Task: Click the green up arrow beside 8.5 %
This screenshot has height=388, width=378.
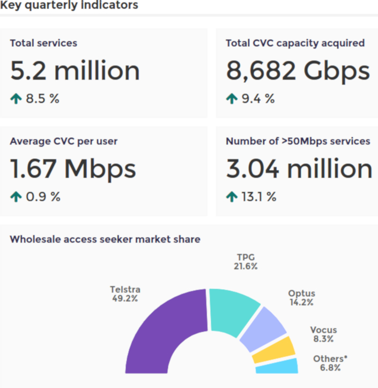Action: (16, 99)
